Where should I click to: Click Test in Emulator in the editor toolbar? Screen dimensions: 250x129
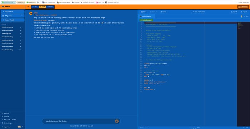point(199,12)
